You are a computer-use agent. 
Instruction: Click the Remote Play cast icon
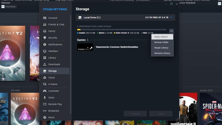tap(45, 104)
